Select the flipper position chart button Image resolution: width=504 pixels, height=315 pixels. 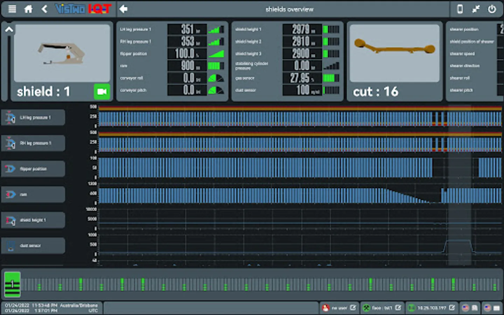[33, 169]
